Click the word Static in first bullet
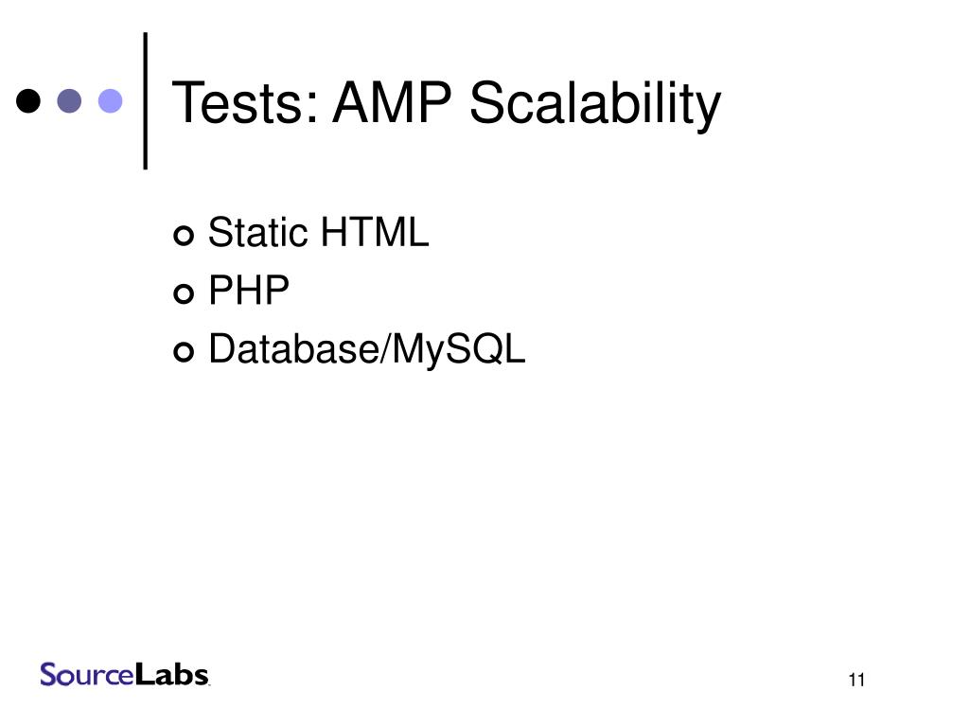 (x=257, y=233)
